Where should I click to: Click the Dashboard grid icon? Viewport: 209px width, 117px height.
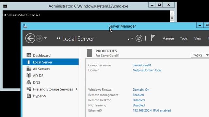click(x=29, y=55)
